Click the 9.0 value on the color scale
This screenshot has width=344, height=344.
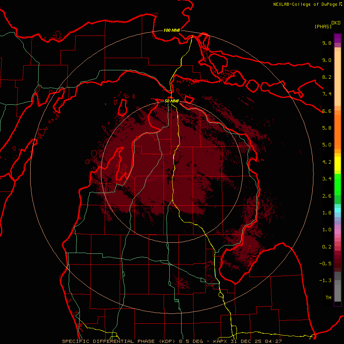(x=327, y=60)
